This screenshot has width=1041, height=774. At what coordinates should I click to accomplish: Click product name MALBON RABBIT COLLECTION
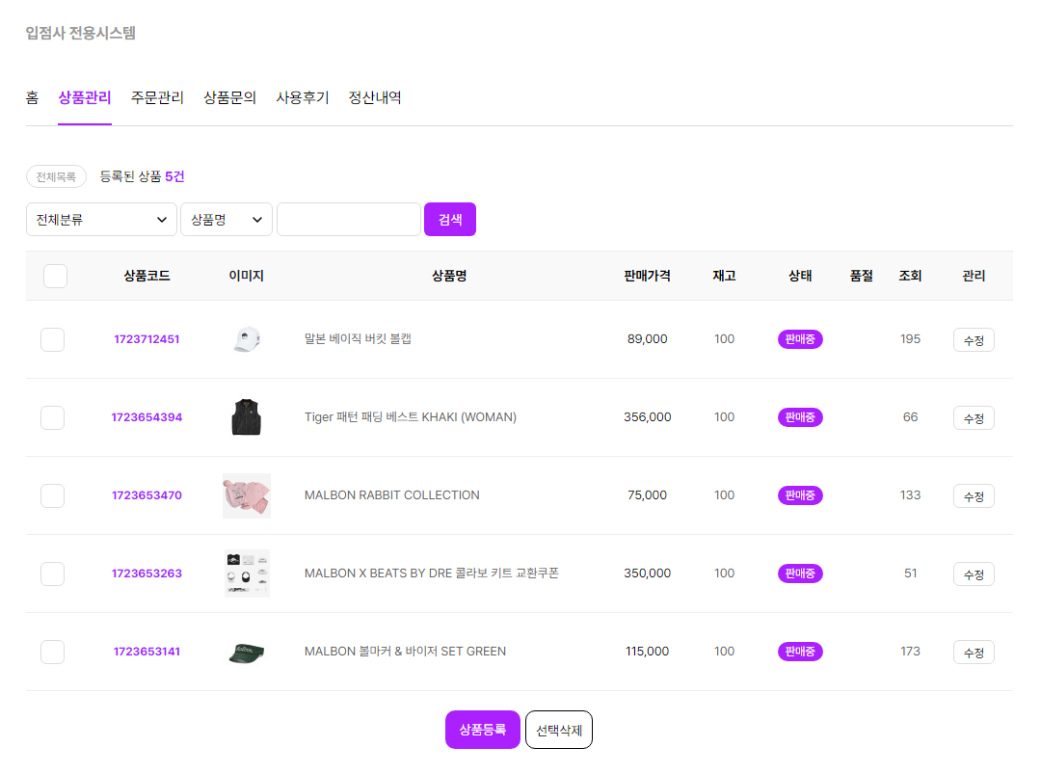click(x=391, y=495)
